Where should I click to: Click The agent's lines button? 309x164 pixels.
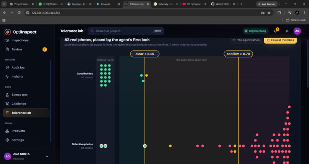(x=247, y=40)
